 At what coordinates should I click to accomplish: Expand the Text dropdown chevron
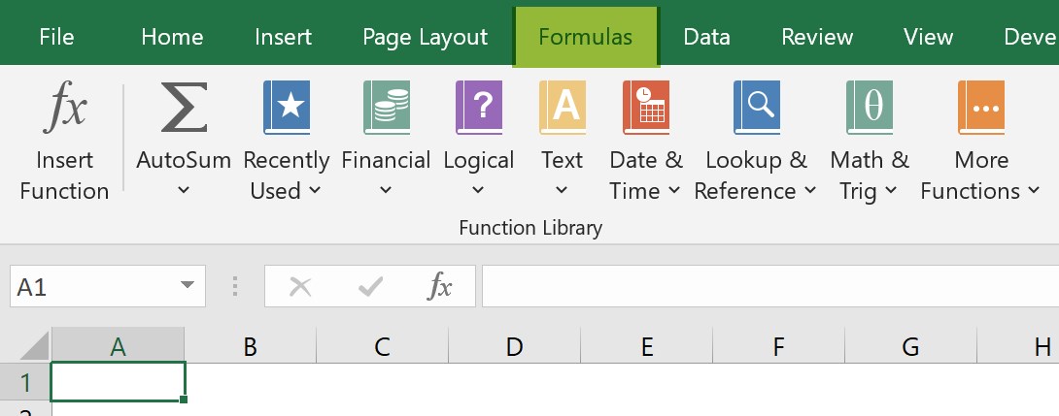[x=562, y=191]
